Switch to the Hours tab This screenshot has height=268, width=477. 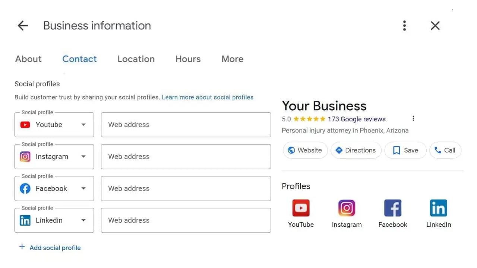click(x=188, y=59)
